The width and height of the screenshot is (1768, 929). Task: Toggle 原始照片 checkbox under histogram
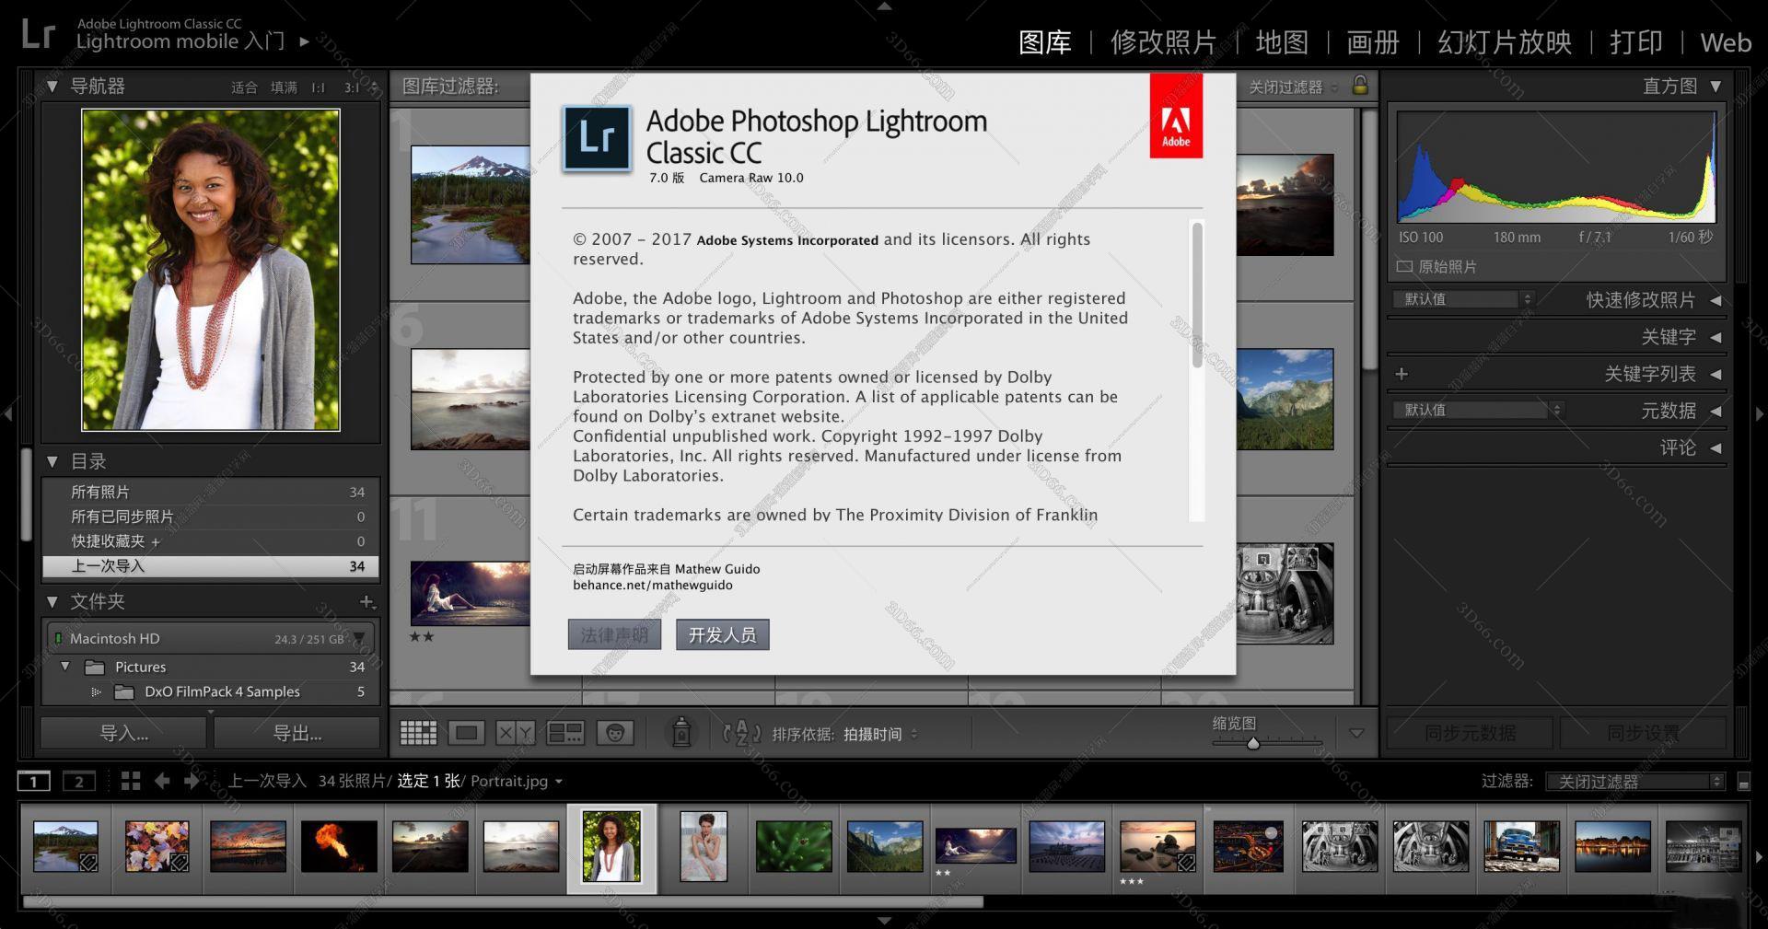coord(1404,267)
